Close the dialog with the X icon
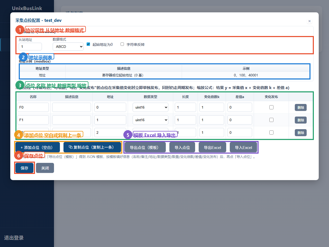The image size is (329, 247). click(x=309, y=21)
